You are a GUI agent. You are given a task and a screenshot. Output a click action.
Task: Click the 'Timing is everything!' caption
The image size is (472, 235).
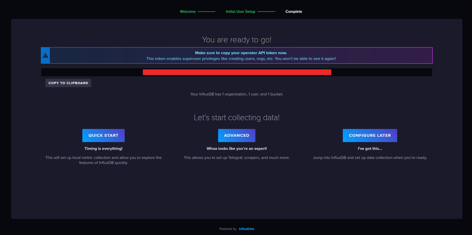pyautogui.click(x=104, y=149)
